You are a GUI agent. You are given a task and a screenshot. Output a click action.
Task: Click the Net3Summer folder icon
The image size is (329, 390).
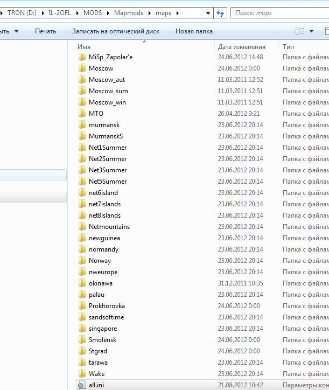click(82, 170)
